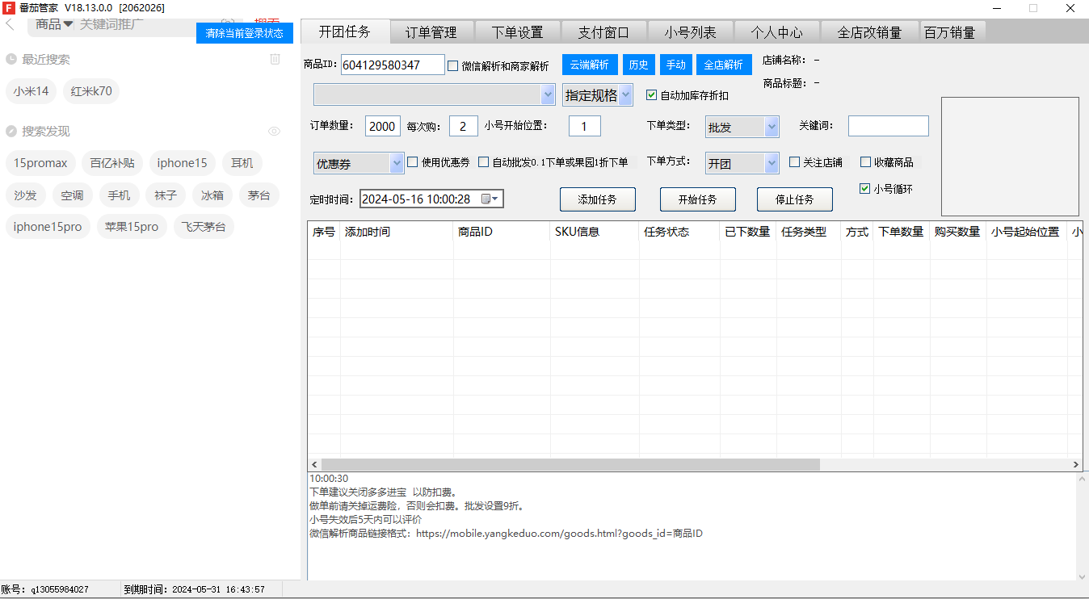Enable 使用优惠券 checkbox

pos(413,161)
